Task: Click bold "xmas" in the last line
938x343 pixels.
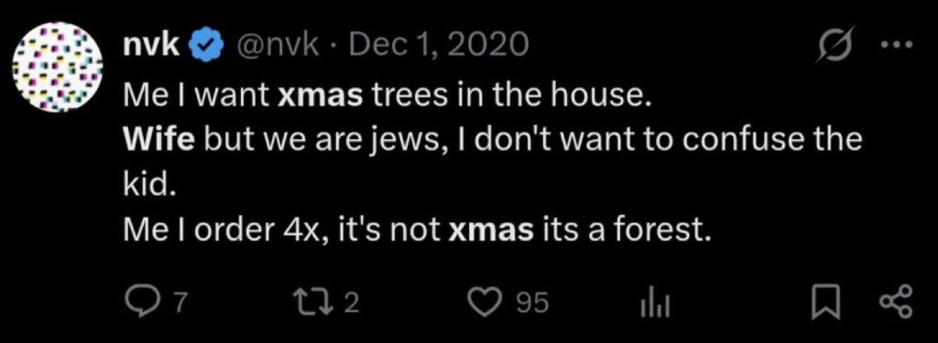Action: [491, 230]
